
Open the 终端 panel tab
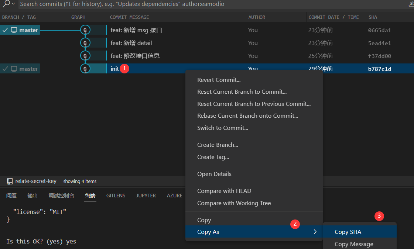90,196
